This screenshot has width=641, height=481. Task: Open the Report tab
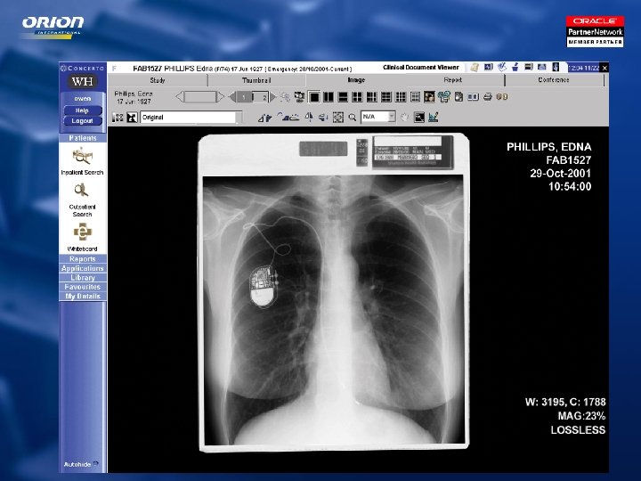tap(453, 80)
